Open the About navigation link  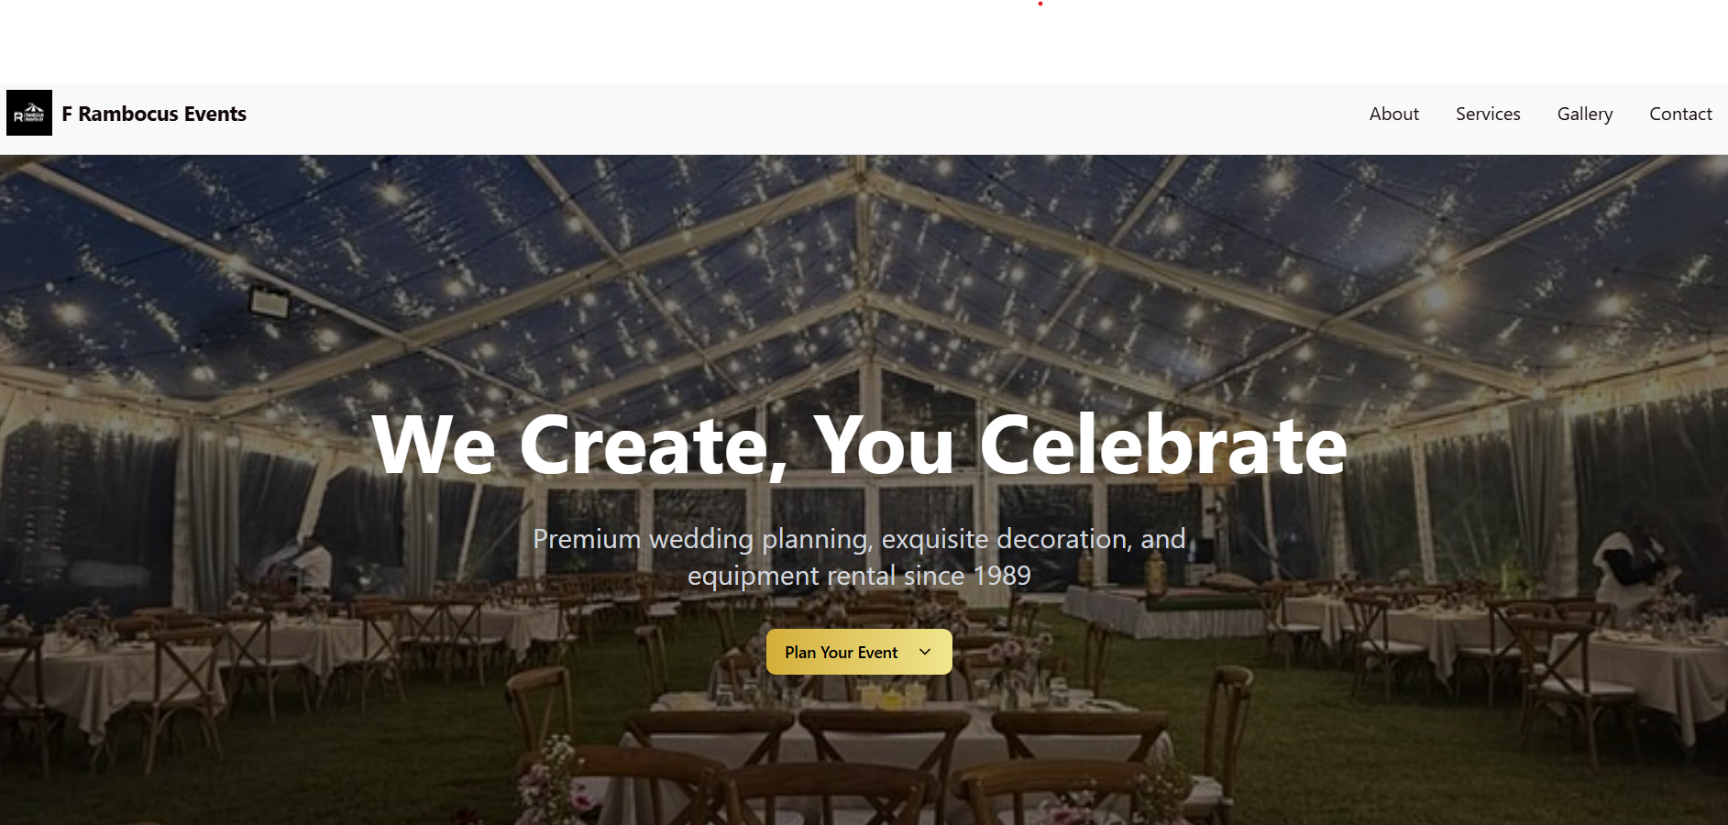(x=1393, y=114)
